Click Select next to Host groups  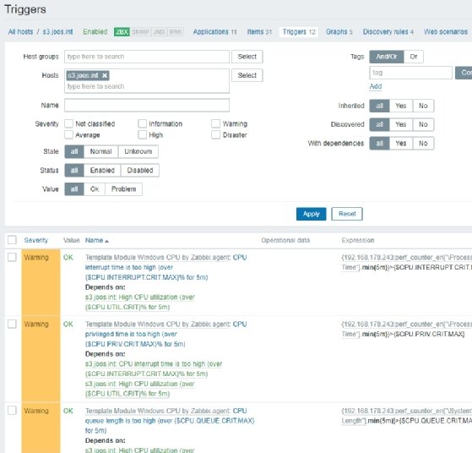[247, 57]
